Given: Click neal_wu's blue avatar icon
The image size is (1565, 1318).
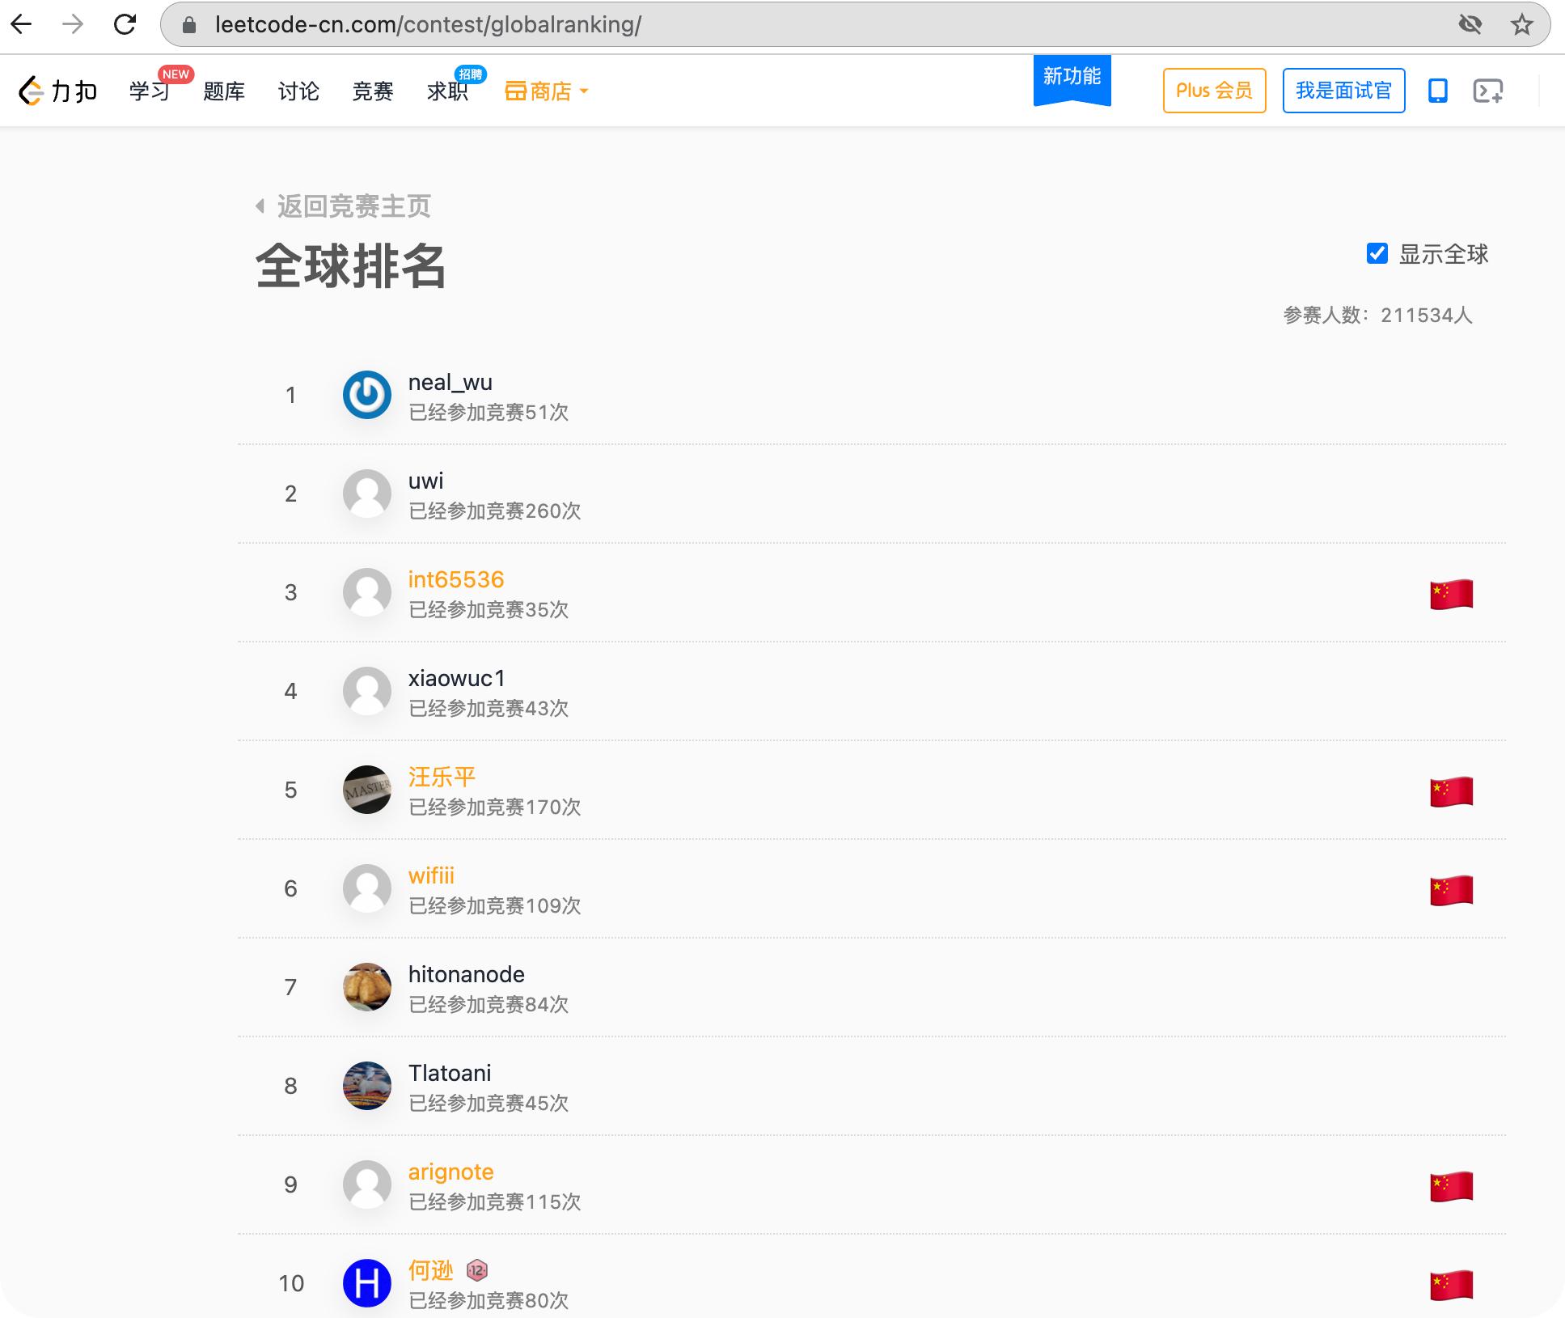Looking at the screenshot, I should point(366,395).
